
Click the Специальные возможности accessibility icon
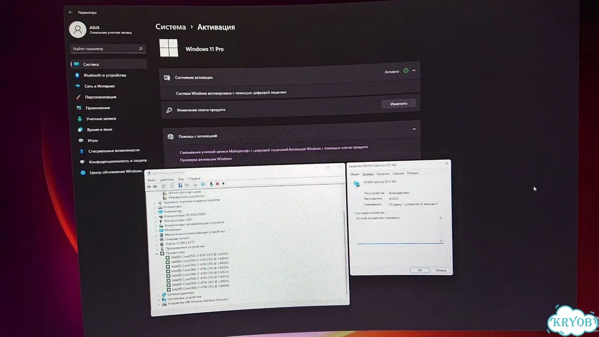[x=82, y=151]
